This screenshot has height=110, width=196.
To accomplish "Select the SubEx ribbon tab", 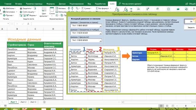I will point(112,4).
